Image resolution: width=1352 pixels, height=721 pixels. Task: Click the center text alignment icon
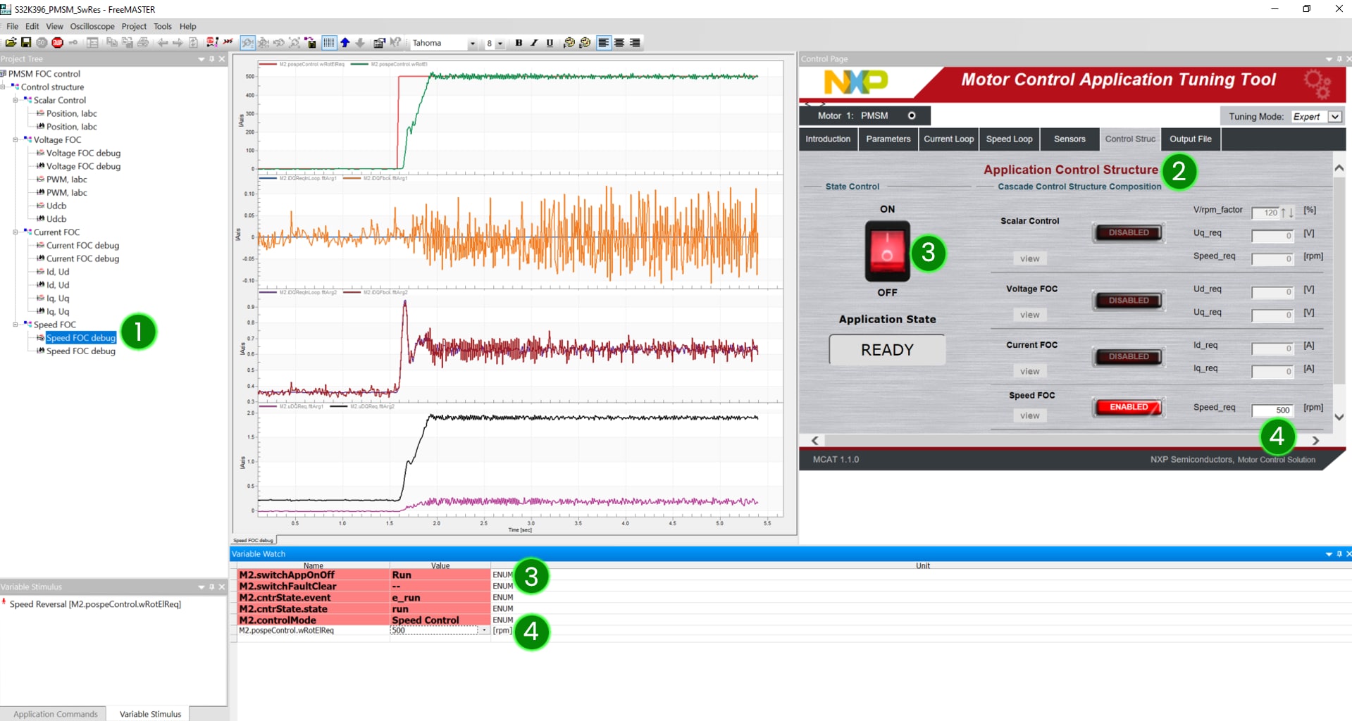tap(619, 43)
